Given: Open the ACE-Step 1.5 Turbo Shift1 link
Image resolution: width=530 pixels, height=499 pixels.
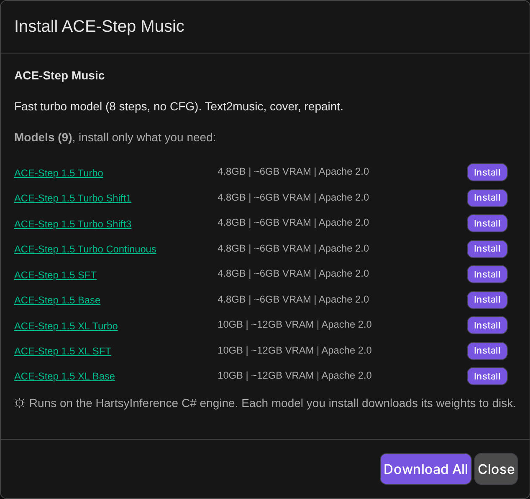Looking at the screenshot, I should [73, 198].
